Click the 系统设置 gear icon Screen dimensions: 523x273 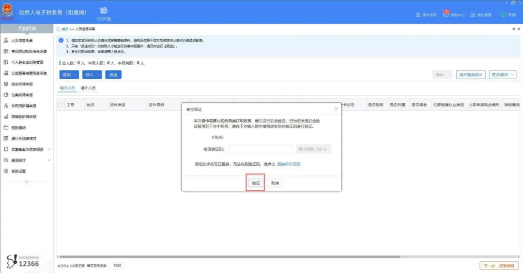tap(6, 171)
